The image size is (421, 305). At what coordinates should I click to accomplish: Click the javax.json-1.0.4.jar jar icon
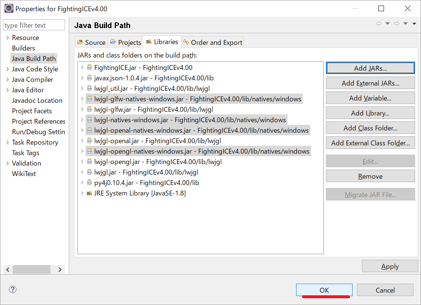tap(89, 78)
